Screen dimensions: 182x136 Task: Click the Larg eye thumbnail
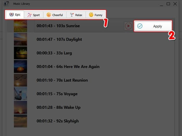pos(21,53)
